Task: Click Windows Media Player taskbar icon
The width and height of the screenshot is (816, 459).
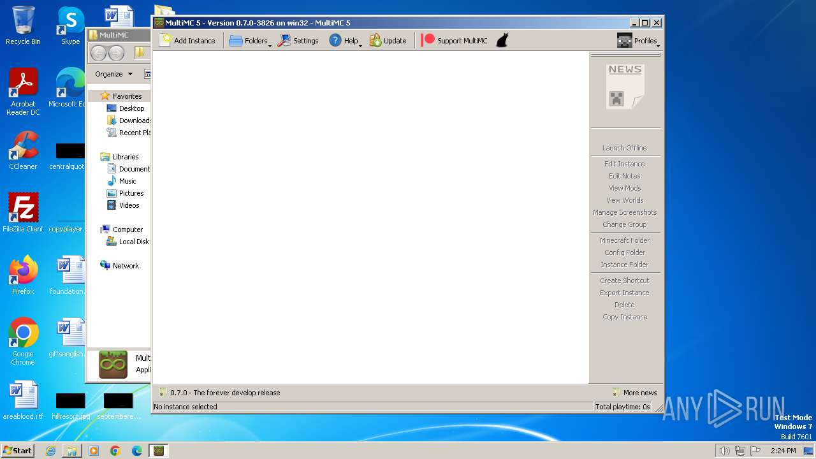Action: click(x=94, y=451)
